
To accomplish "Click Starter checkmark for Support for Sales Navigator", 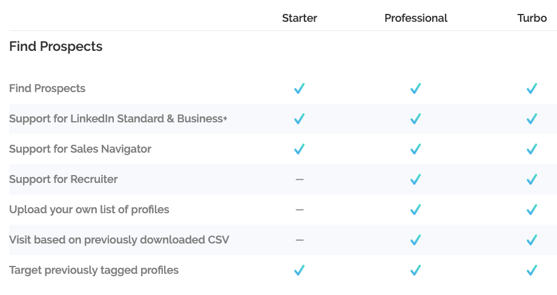I will tap(300, 149).
